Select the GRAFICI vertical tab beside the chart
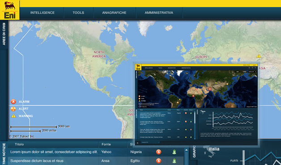 [194, 152]
